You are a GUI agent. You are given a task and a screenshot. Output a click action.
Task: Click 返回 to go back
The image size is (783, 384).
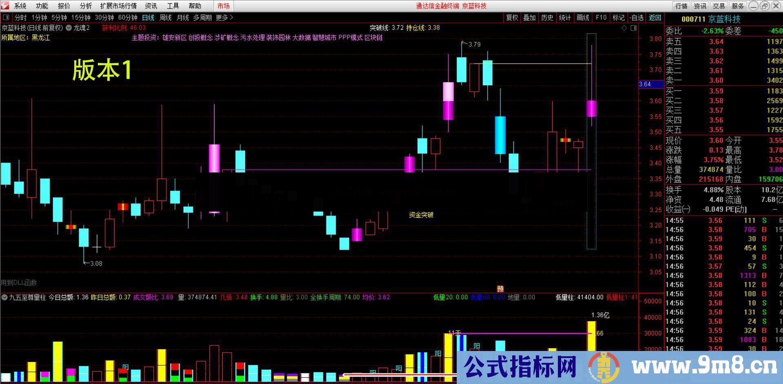tap(655, 18)
